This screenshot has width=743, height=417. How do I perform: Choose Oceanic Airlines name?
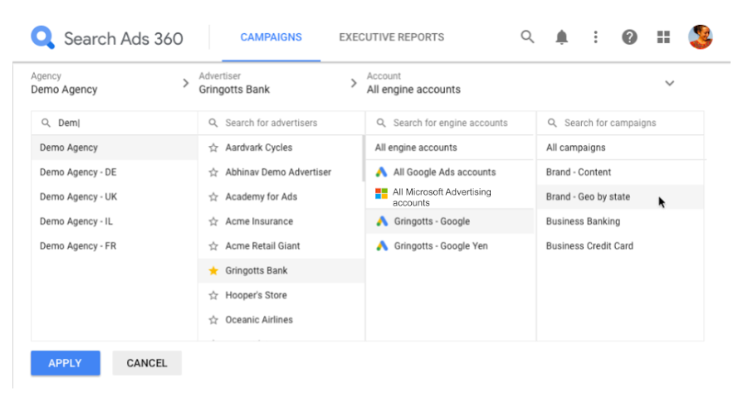pyautogui.click(x=259, y=320)
